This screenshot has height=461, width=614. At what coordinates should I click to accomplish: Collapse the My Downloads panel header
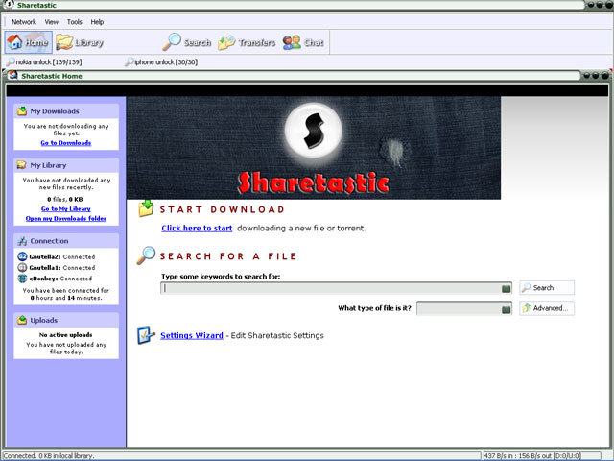pos(67,111)
